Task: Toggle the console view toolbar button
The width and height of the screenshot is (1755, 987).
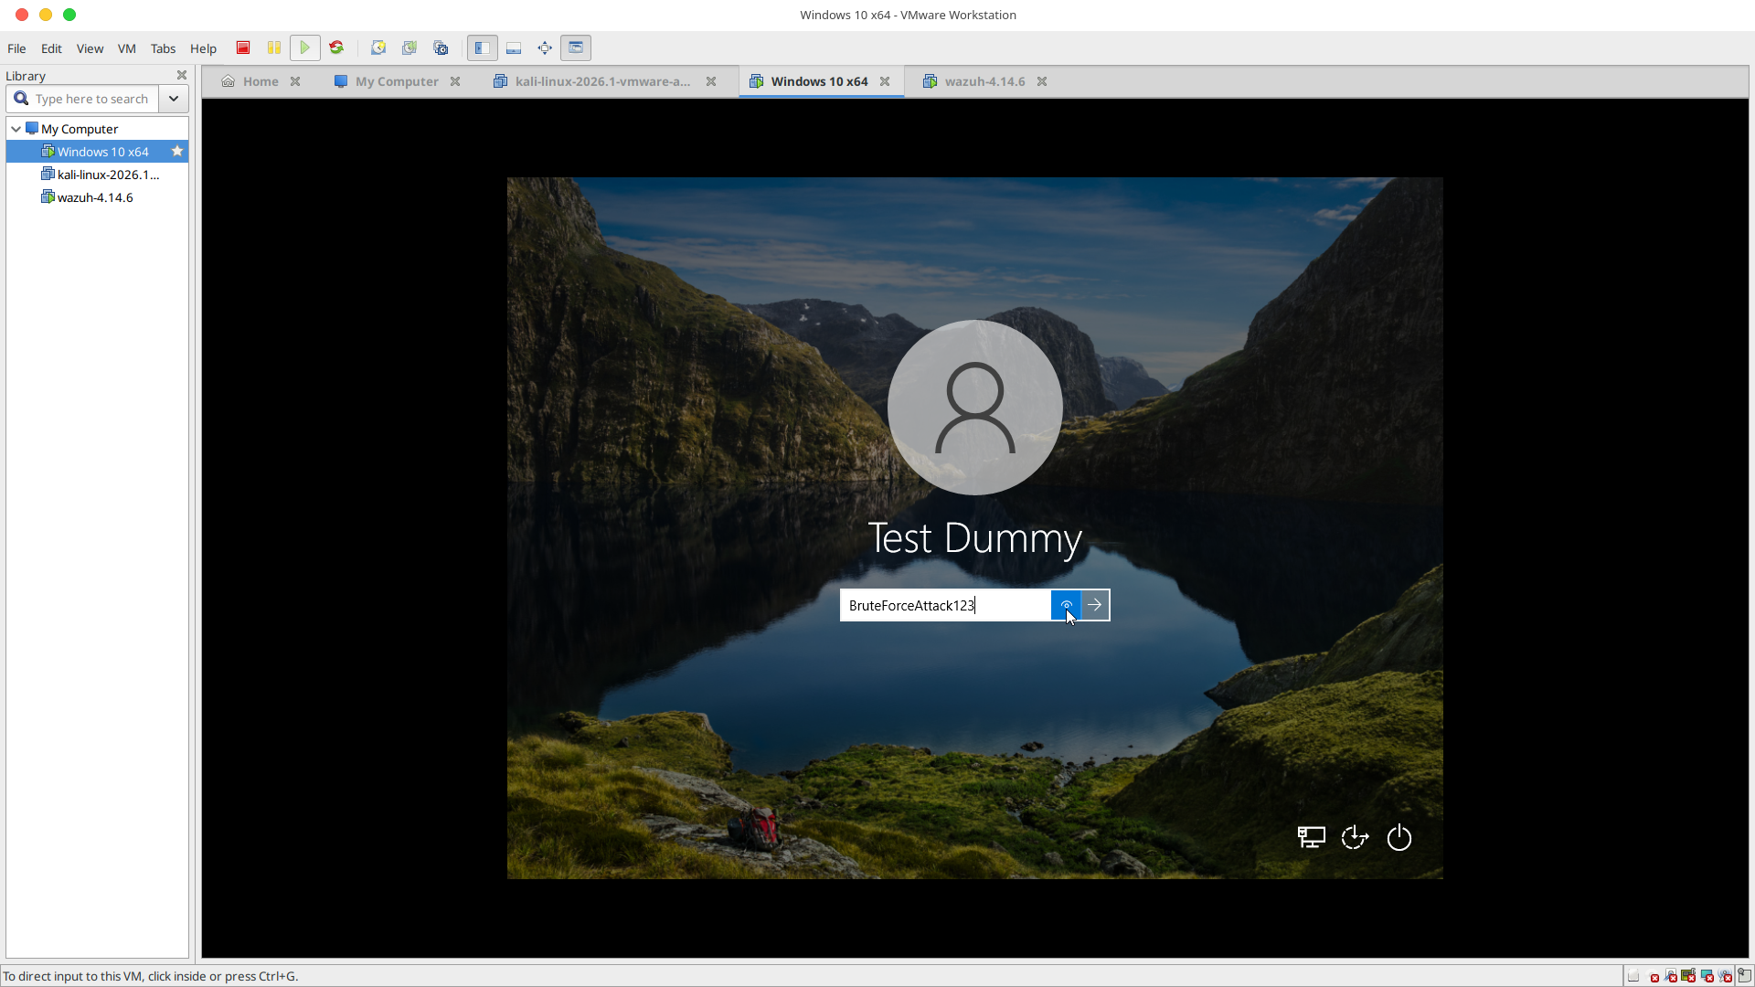Action: click(576, 48)
